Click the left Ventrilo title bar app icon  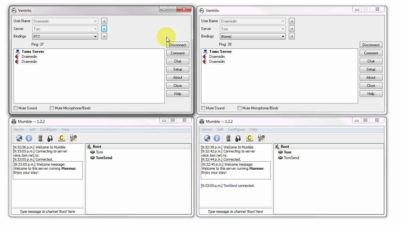click(14, 11)
